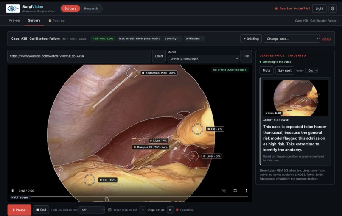This screenshot has width=342, height=216.
Task: Click the Liver 3% marker circle
Action: (193, 156)
